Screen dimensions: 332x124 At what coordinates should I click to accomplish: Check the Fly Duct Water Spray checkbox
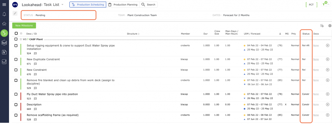[16, 94]
